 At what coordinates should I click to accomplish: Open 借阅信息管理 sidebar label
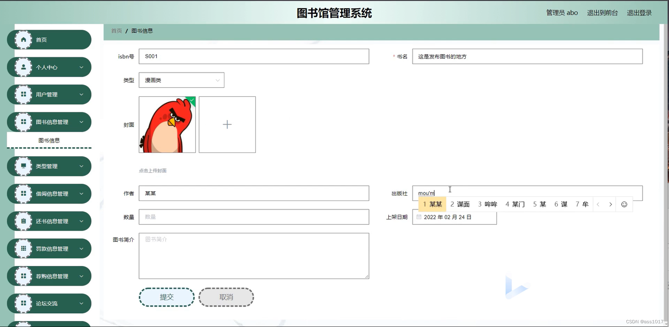pyautogui.click(x=52, y=193)
